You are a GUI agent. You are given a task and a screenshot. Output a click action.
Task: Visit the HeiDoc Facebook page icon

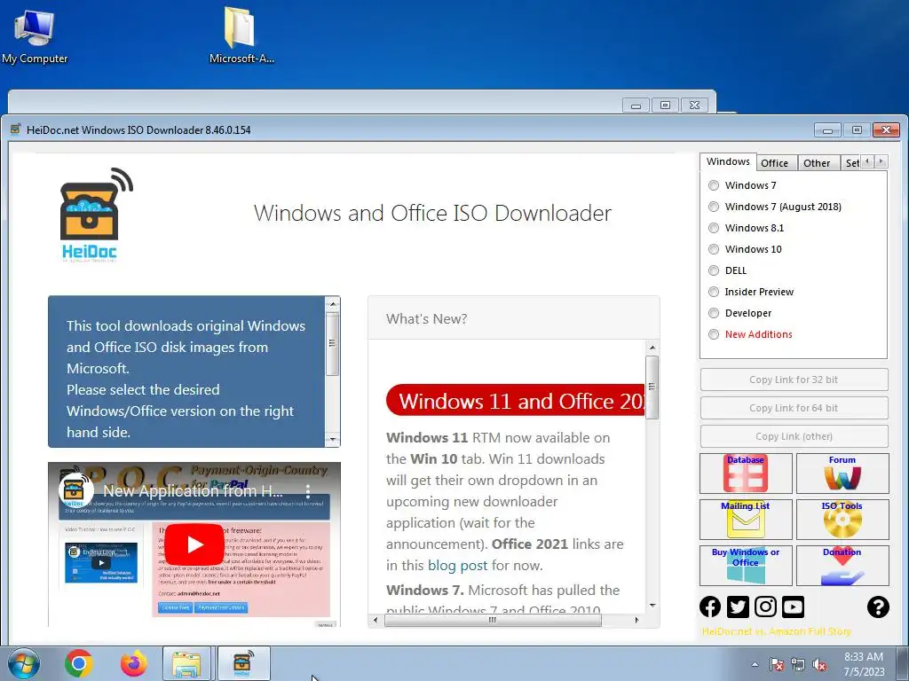tap(710, 607)
